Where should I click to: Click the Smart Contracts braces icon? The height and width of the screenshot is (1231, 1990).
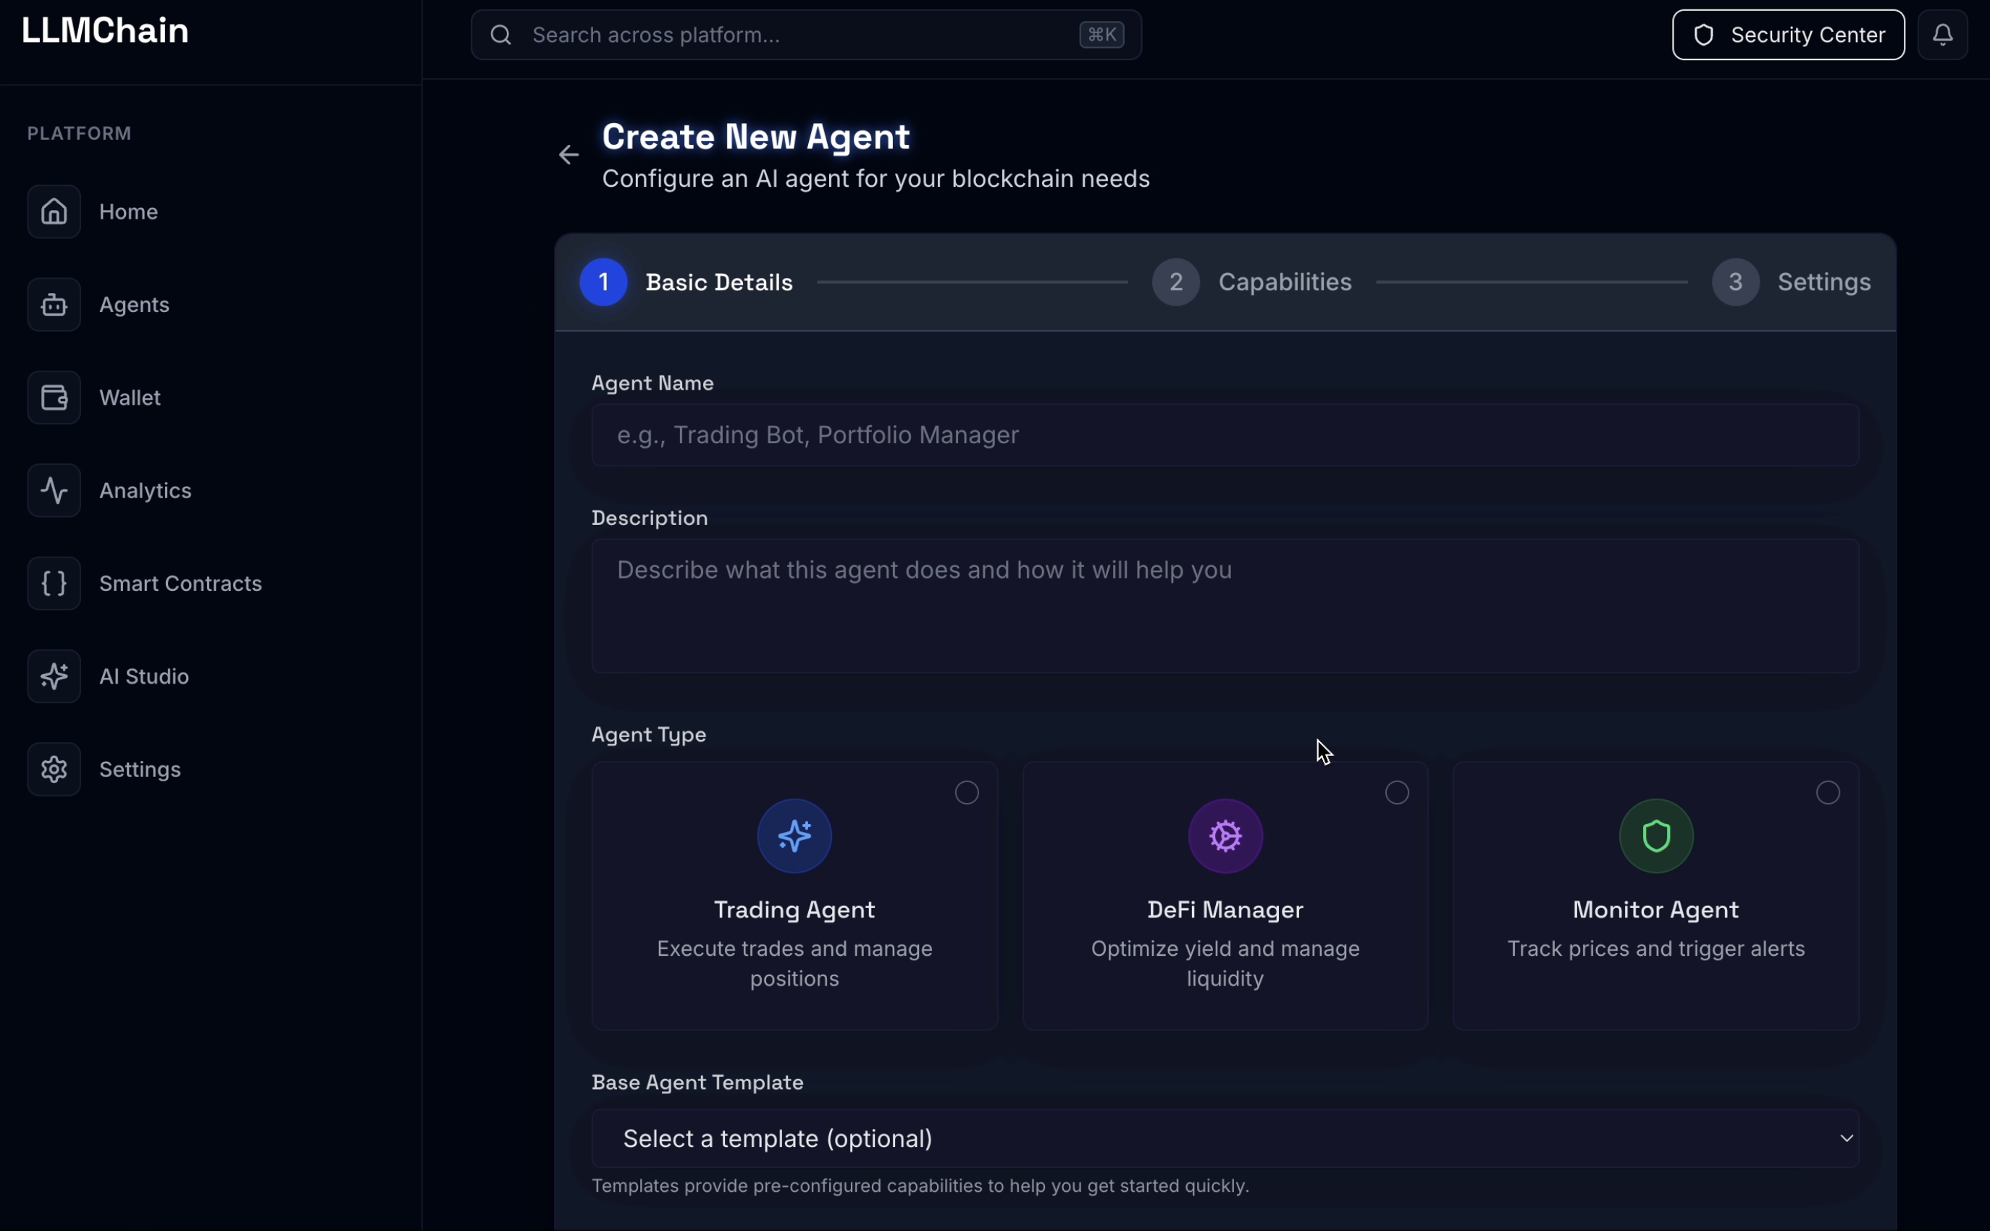click(54, 583)
